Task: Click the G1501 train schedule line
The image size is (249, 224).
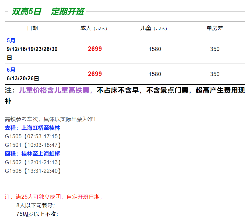Action: (x=33, y=145)
